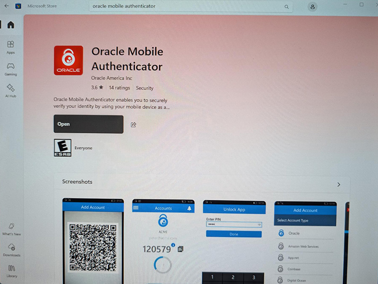Viewport: 378px width, 284px height.
Task: Click the 14 ratings link
Action: [x=120, y=88]
